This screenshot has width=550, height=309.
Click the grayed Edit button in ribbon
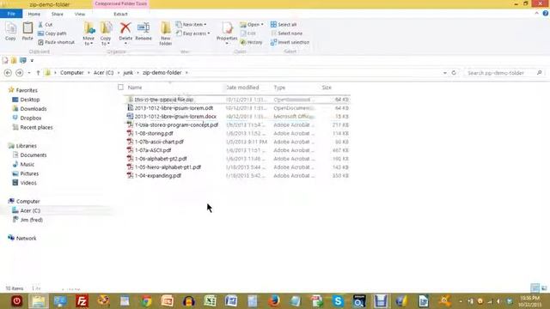(x=248, y=33)
